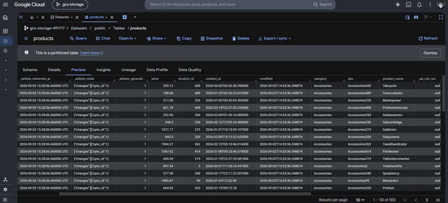
Task: Expand the new tab options arrow
Action: coord(135,17)
